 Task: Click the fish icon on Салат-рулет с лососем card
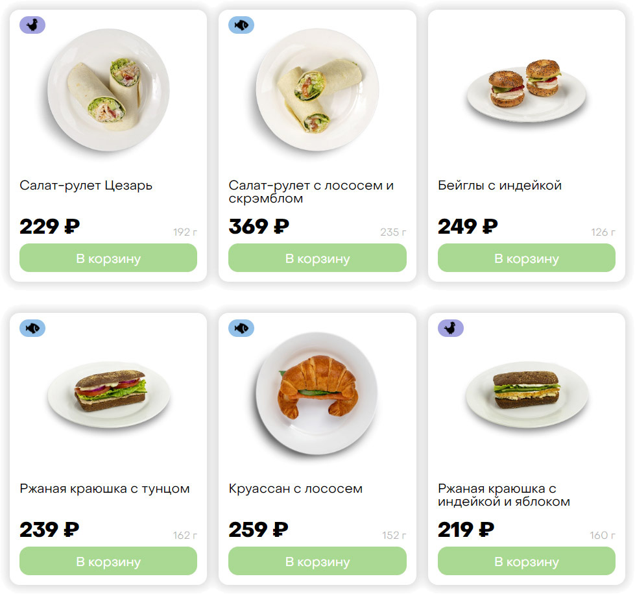tap(241, 25)
